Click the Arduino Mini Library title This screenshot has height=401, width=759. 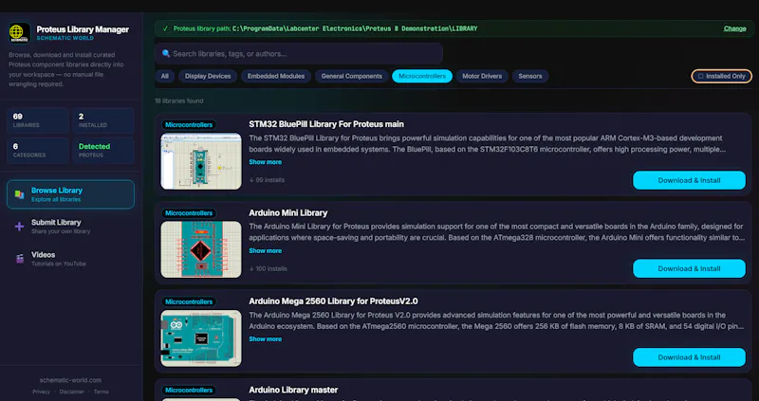(x=288, y=213)
